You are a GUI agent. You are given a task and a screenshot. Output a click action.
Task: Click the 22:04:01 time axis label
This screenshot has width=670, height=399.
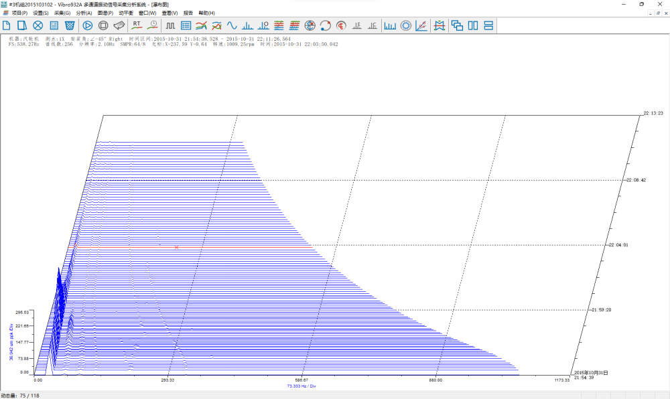pyautogui.click(x=618, y=245)
